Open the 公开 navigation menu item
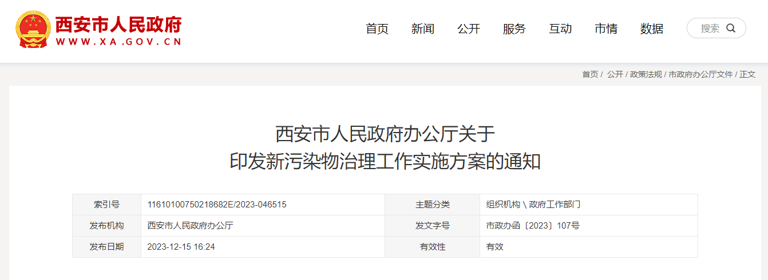This screenshot has width=768, height=280. 469,29
